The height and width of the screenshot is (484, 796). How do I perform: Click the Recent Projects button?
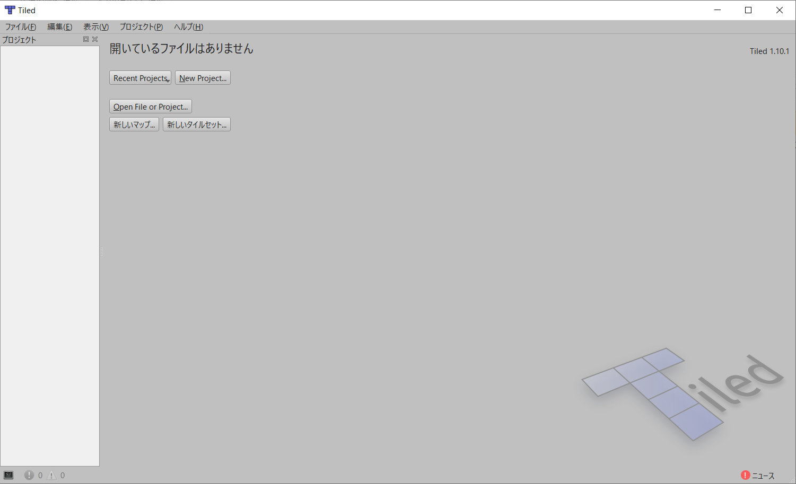(x=138, y=77)
